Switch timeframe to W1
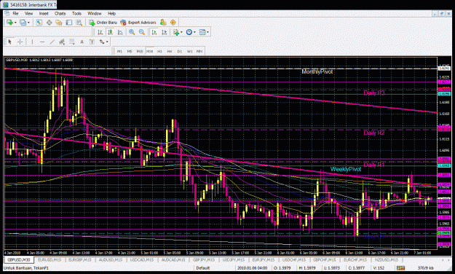Screen dimensions: 455x274 point(189,52)
